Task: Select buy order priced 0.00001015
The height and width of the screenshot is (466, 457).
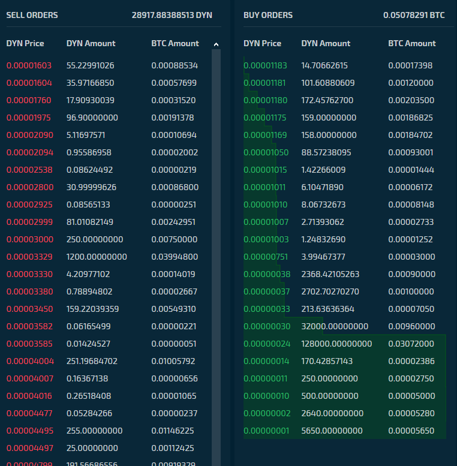Action: pos(345,170)
